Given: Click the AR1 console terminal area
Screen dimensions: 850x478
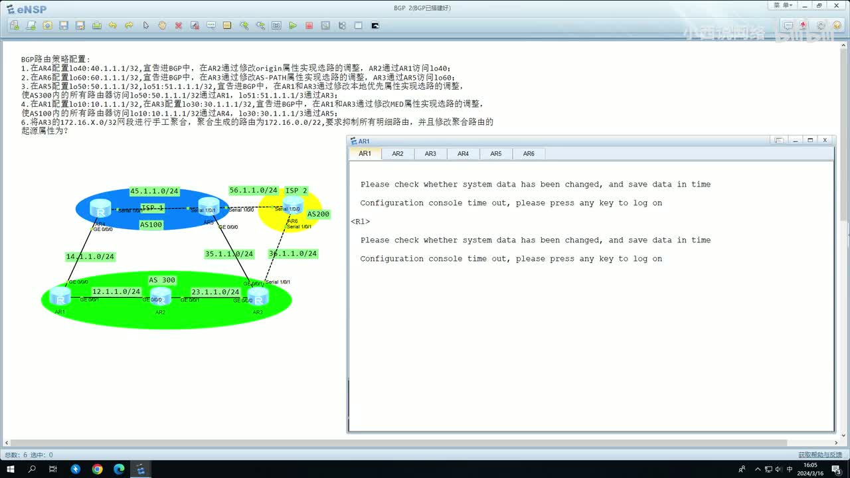Looking at the screenshot, I should click(591, 296).
